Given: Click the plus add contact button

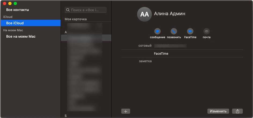Looking at the screenshot, I should click(x=126, y=111).
